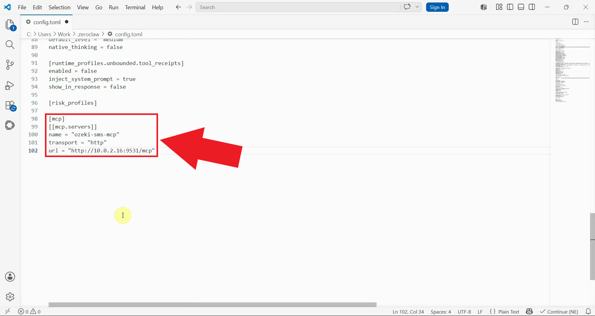The image size is (595, 316).
Task: Expand the Work breadcrumb
Action: click(x=64, y=34)
